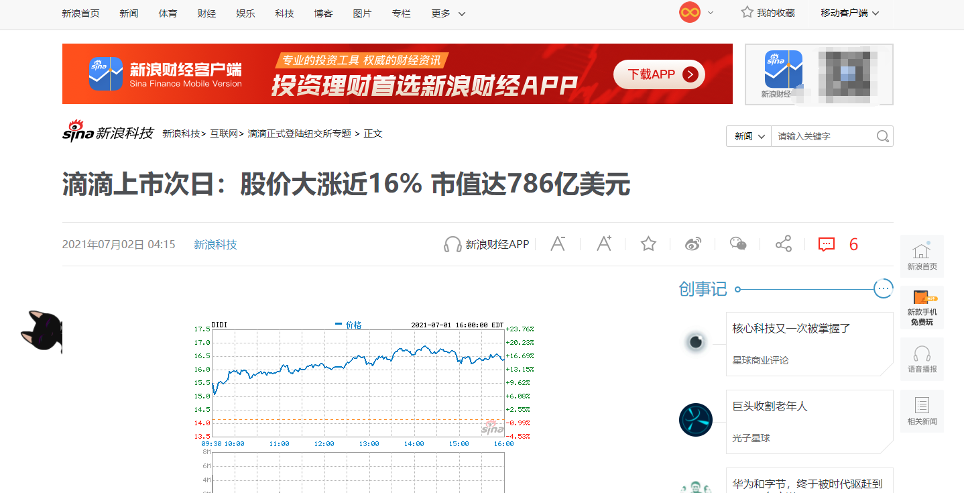Click the 星球商业评论 author avatar
This screenshot has width=964, height=493.
(696, 342)
